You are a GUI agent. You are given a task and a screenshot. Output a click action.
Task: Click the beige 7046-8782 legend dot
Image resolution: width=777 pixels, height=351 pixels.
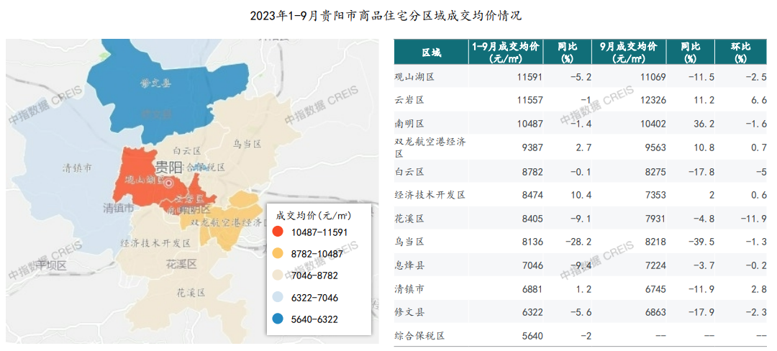(278, 275)
